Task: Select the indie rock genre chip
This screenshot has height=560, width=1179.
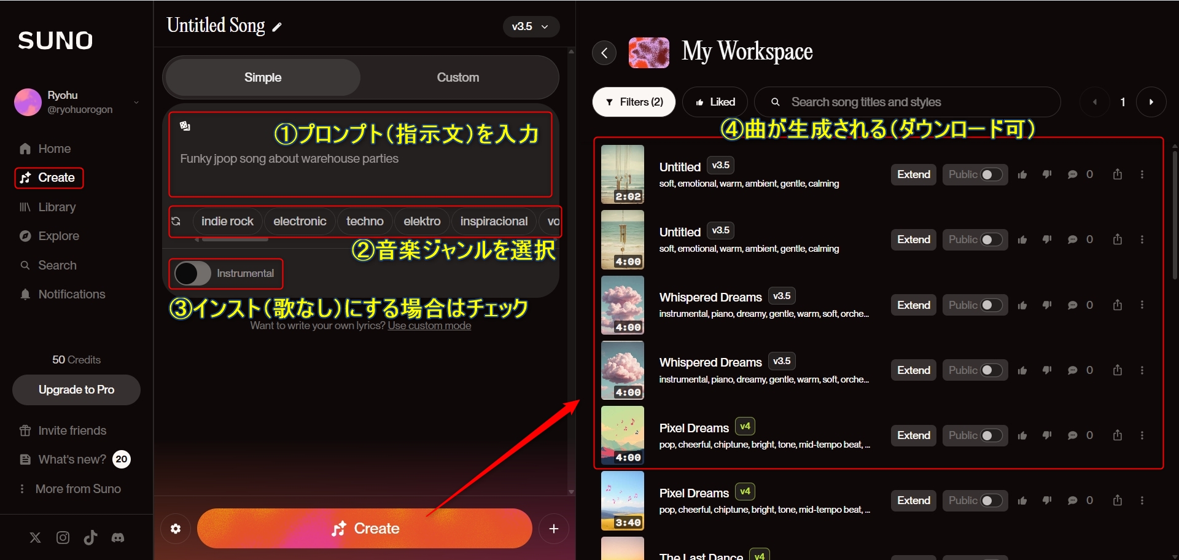Action: [227, 221]
